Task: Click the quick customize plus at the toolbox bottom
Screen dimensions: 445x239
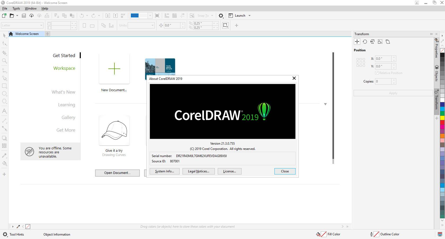Action: (4, 174)
